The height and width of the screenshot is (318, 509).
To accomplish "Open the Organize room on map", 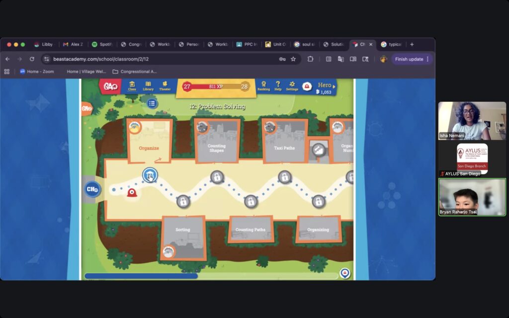I will click(149, 142).
